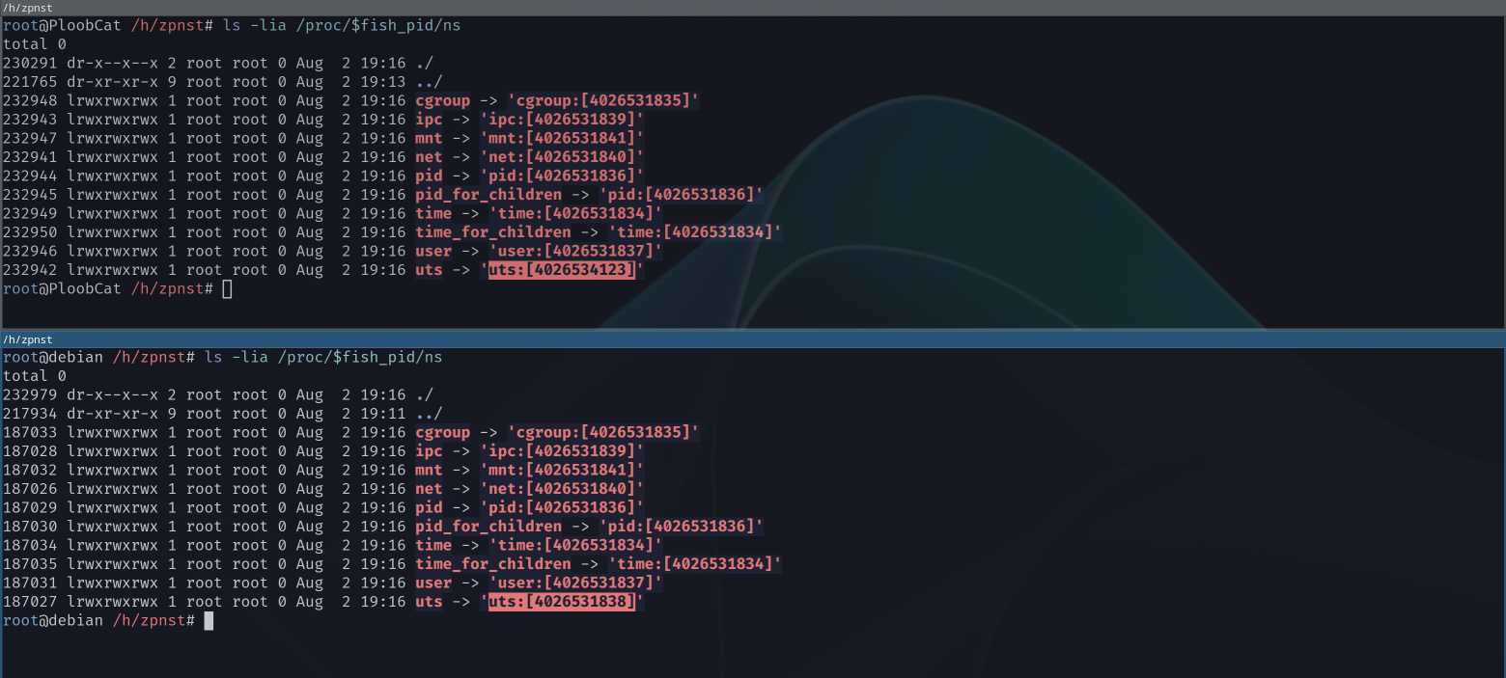The width and height of the screenshot is (1506, 678).
Task: Click the net link name in debian pane
Action: click(x=430, y=489)
